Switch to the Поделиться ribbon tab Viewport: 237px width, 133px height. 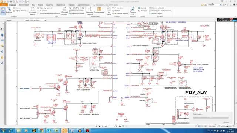[61, 5]
